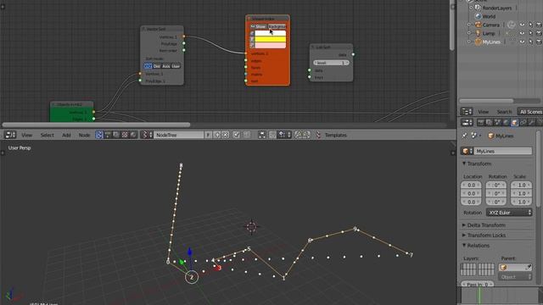The height and width of the screenshot is (305, 543).
Task: Open the properties editor type icon
Action: coord(467,122)
